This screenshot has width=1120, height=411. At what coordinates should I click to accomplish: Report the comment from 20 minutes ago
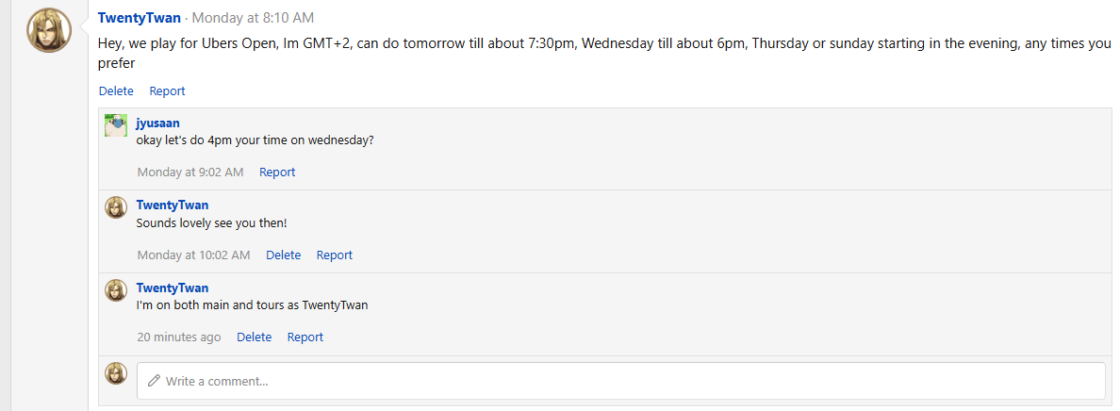coord(305,337)
